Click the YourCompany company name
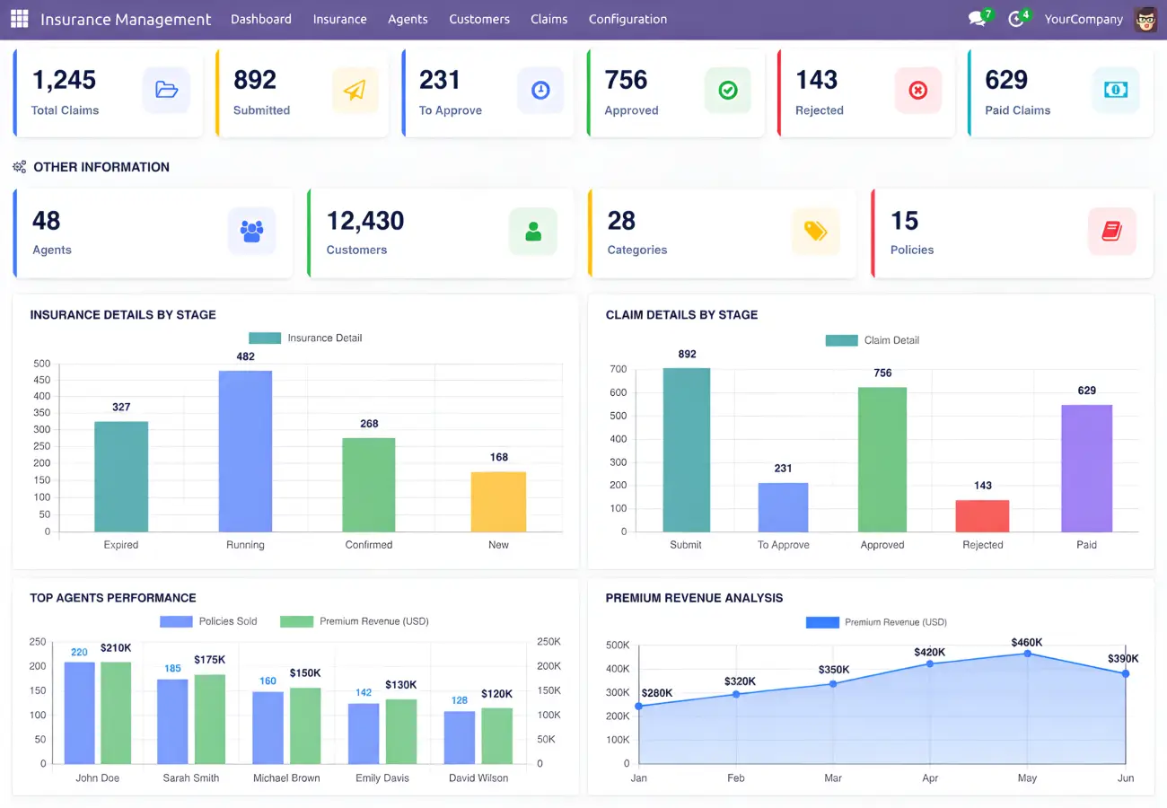The width and height of the screenshot is (1167, 808). [x=1084, y=19]
